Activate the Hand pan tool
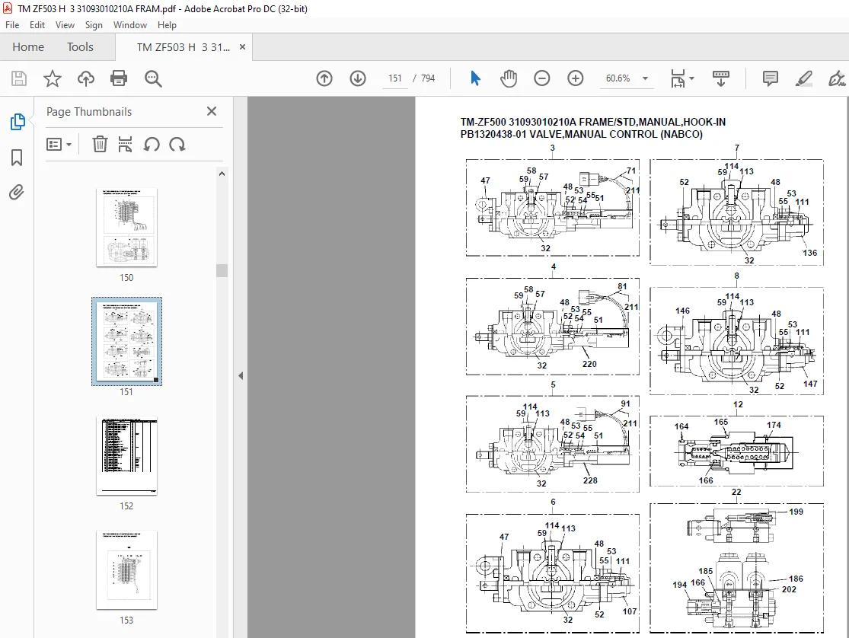The image size is (849, 638). click(x=509, y=78)
